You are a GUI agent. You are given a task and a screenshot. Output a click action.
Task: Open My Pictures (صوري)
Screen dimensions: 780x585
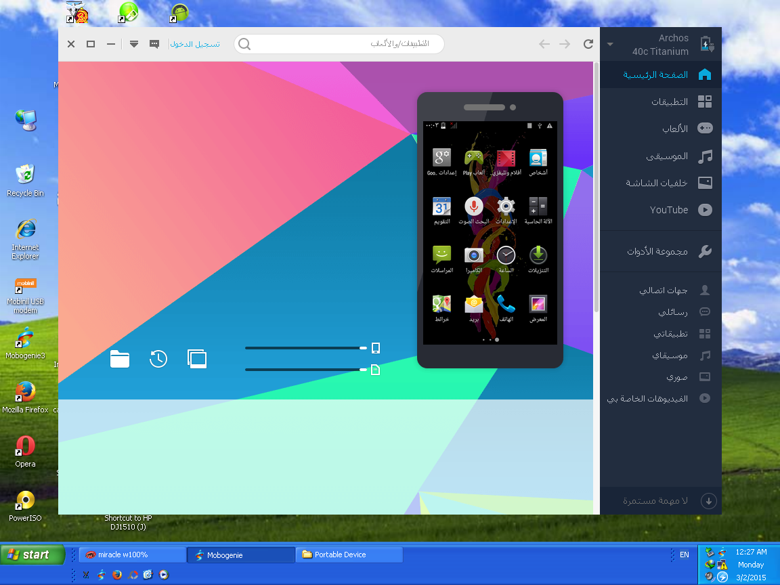click(x=661, y=377)
